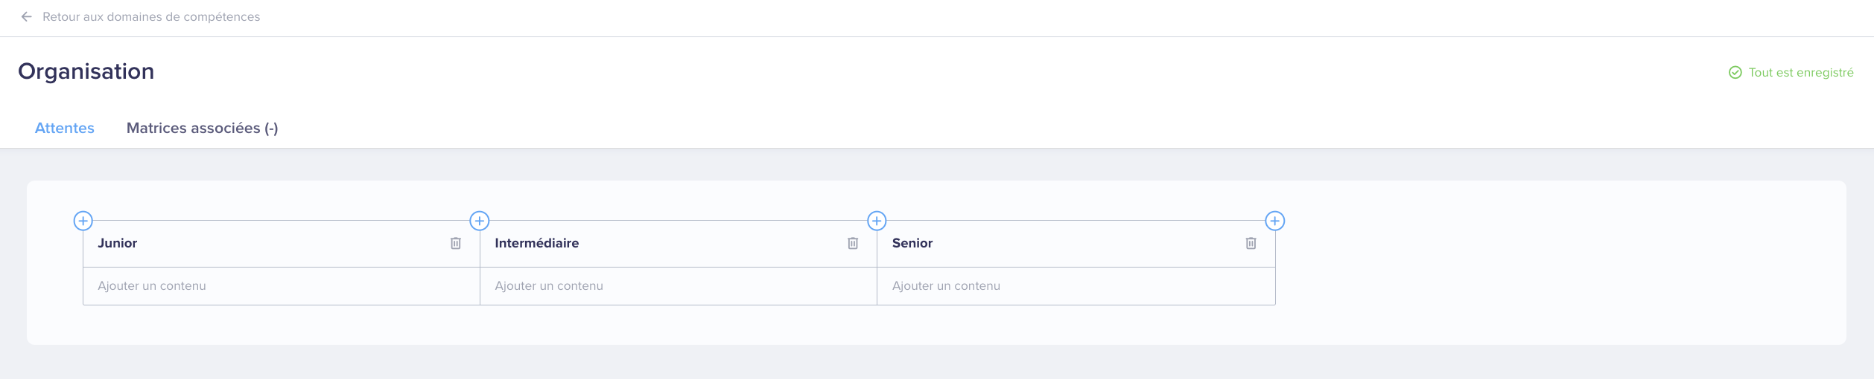Delete the Intermédiaire level with trash icon

(x=853, y=243)
